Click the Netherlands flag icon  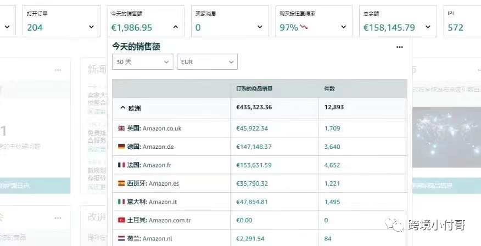pyautogui.click(x=121, y=238)
